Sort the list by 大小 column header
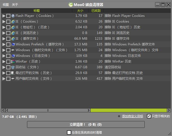 [x=80, y=11]
